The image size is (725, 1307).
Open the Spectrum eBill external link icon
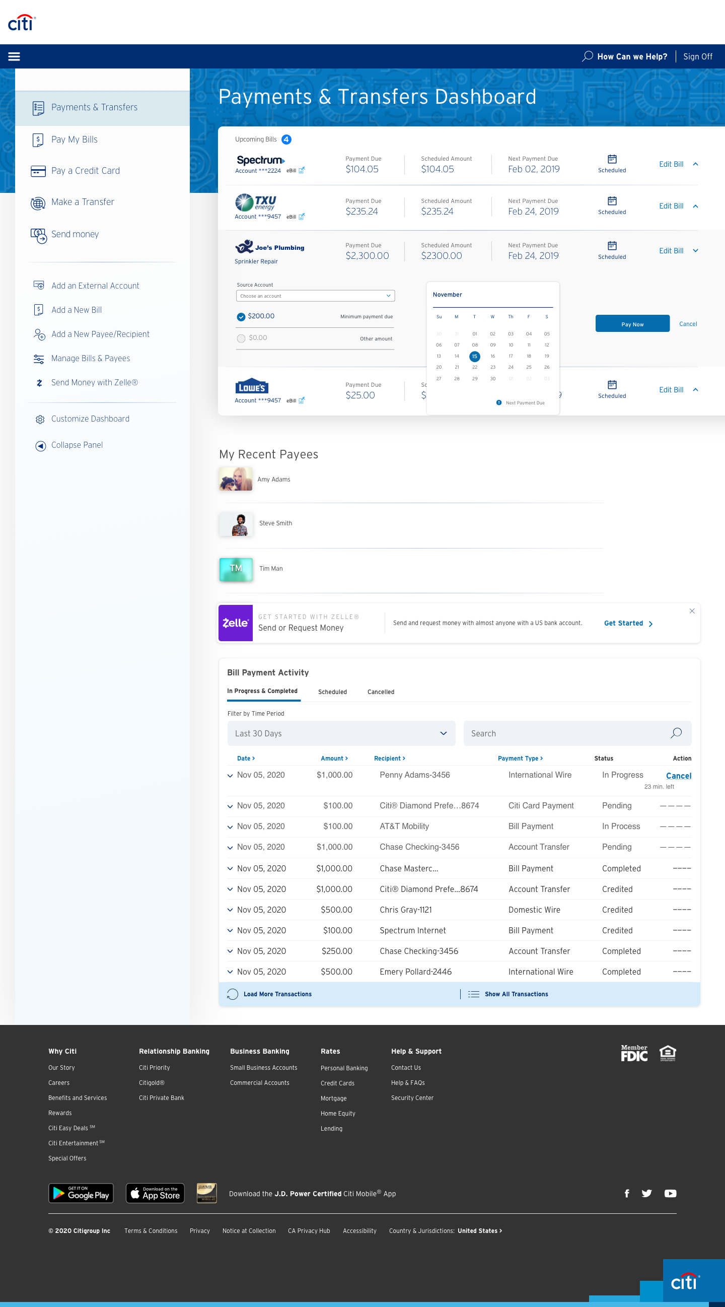click(302, 170)
